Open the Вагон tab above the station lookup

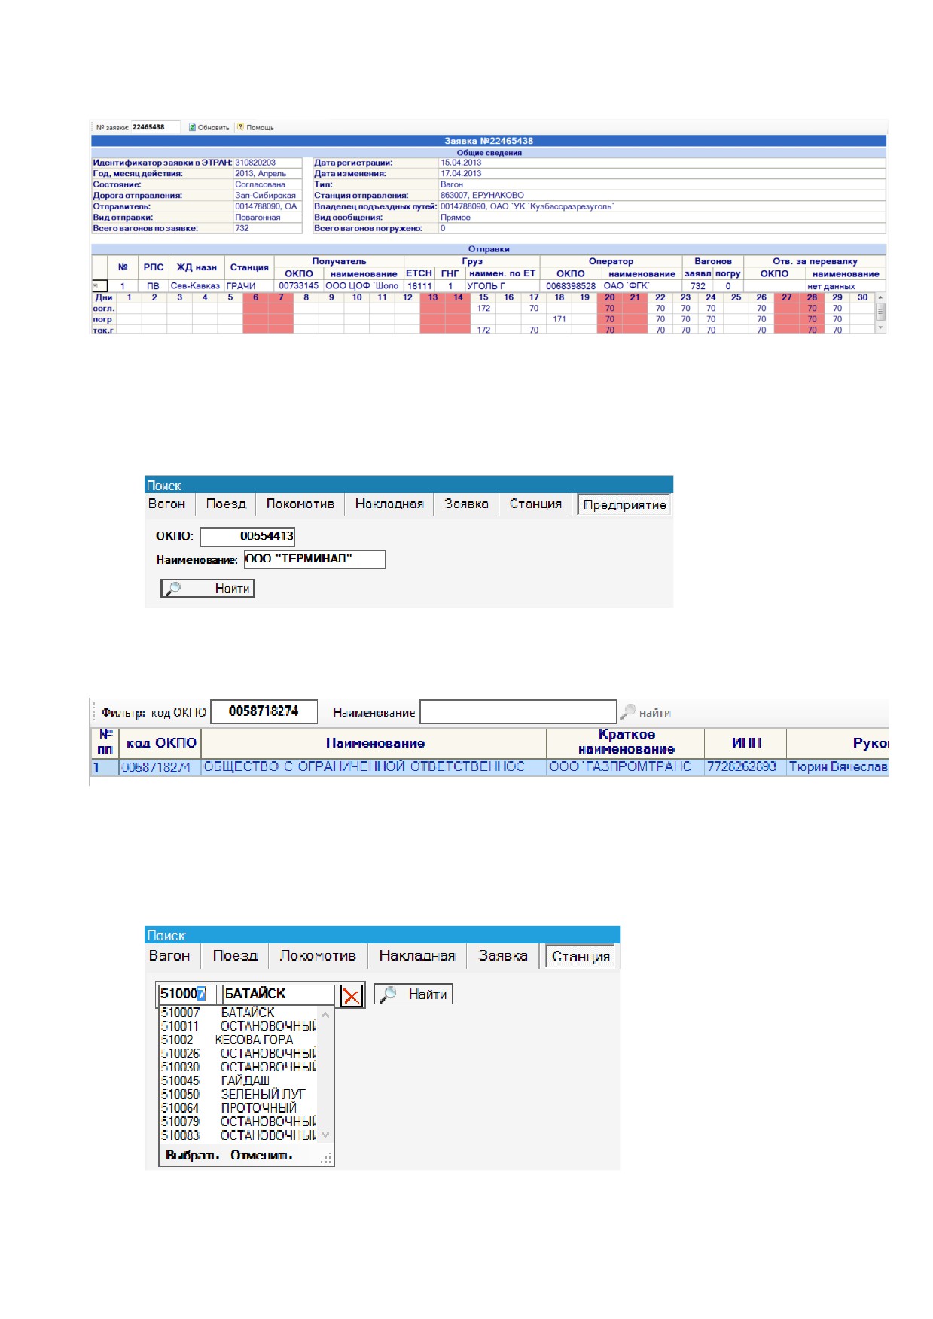pos(169,956)
